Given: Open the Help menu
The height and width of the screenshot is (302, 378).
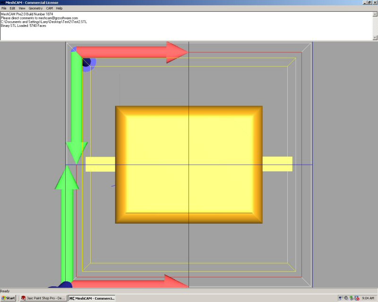Looking at the screenshot, I should [x=59, y=8].
